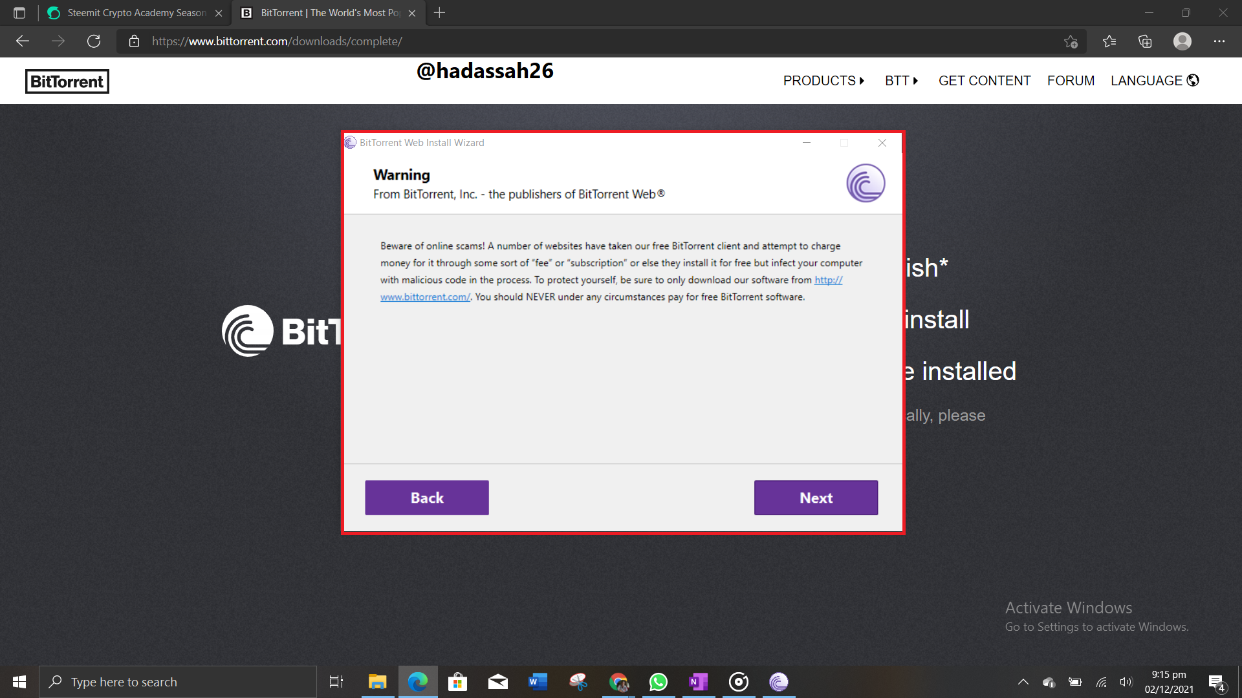
Task: Click the taskbar search box
Action: pos(178,682)
